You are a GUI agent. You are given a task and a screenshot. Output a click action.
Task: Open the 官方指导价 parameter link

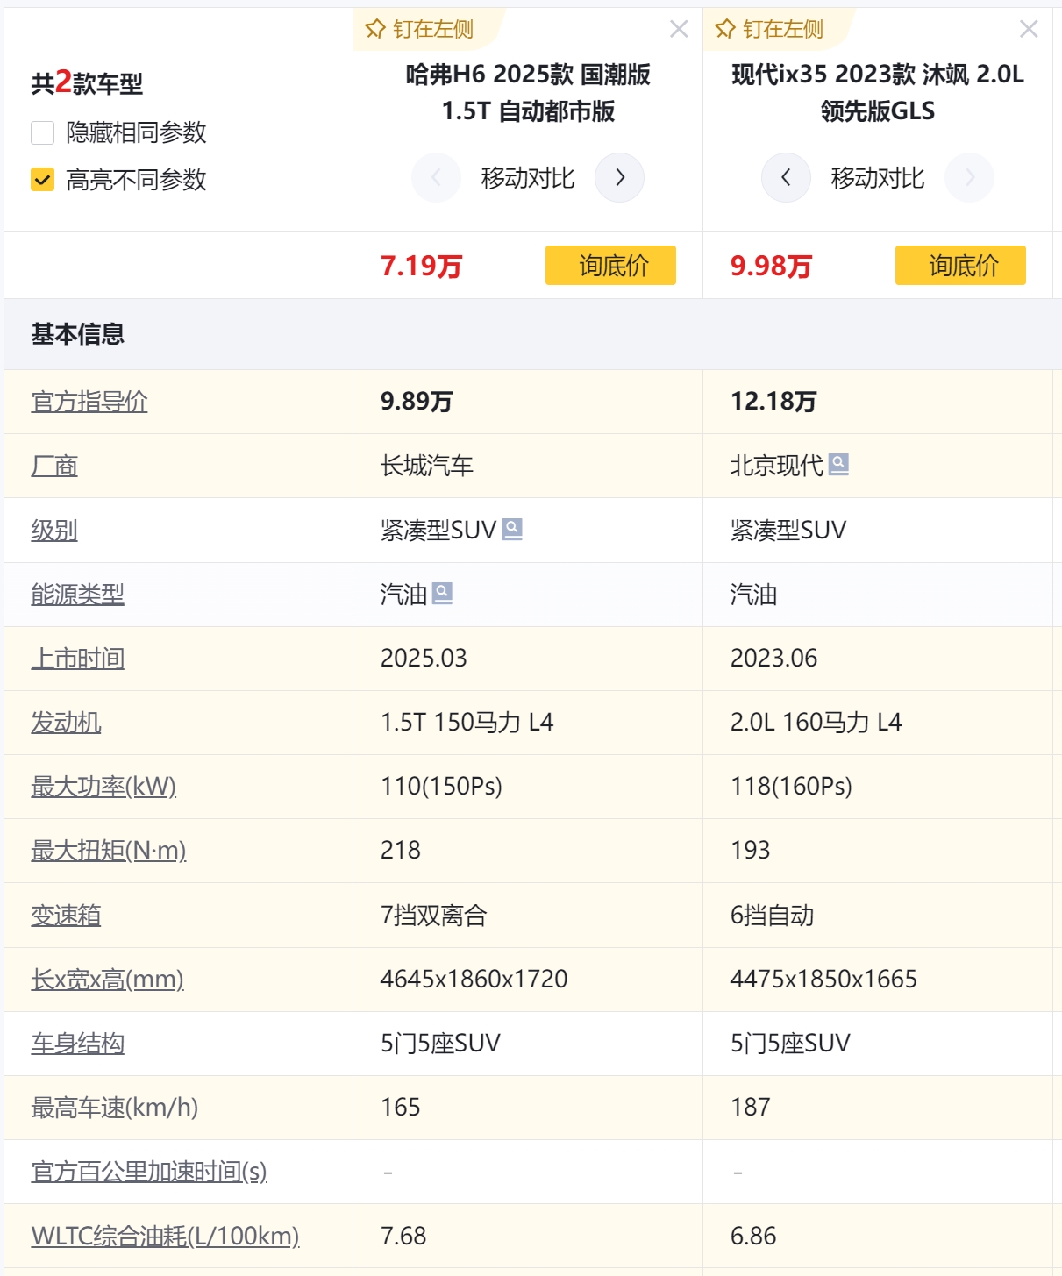click(89, 402)
